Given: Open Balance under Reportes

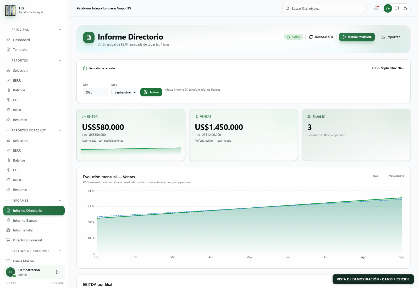Looking at the screenshot, I should pos(34,90).
